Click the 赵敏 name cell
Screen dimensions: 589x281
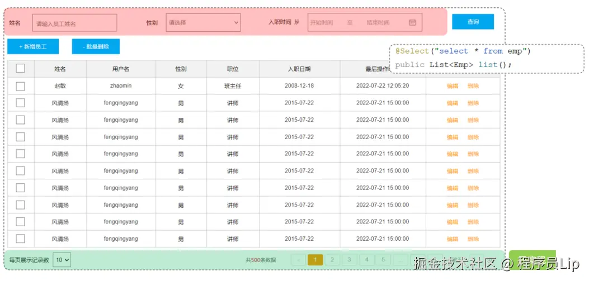click(60, 86)
